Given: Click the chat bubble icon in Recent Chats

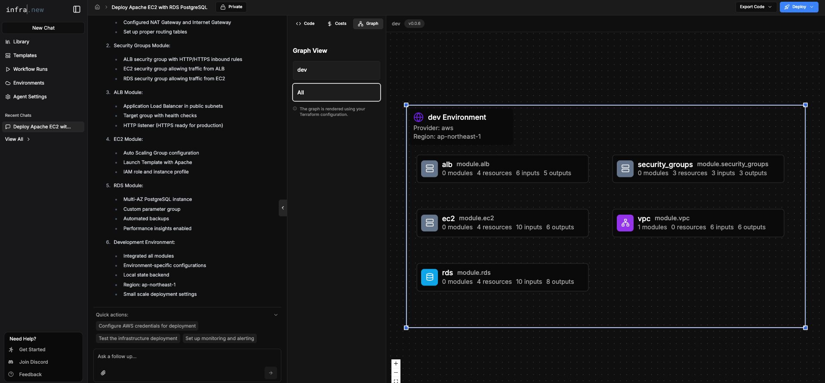Looking at the screenshot, I should [x=8, y=127].
